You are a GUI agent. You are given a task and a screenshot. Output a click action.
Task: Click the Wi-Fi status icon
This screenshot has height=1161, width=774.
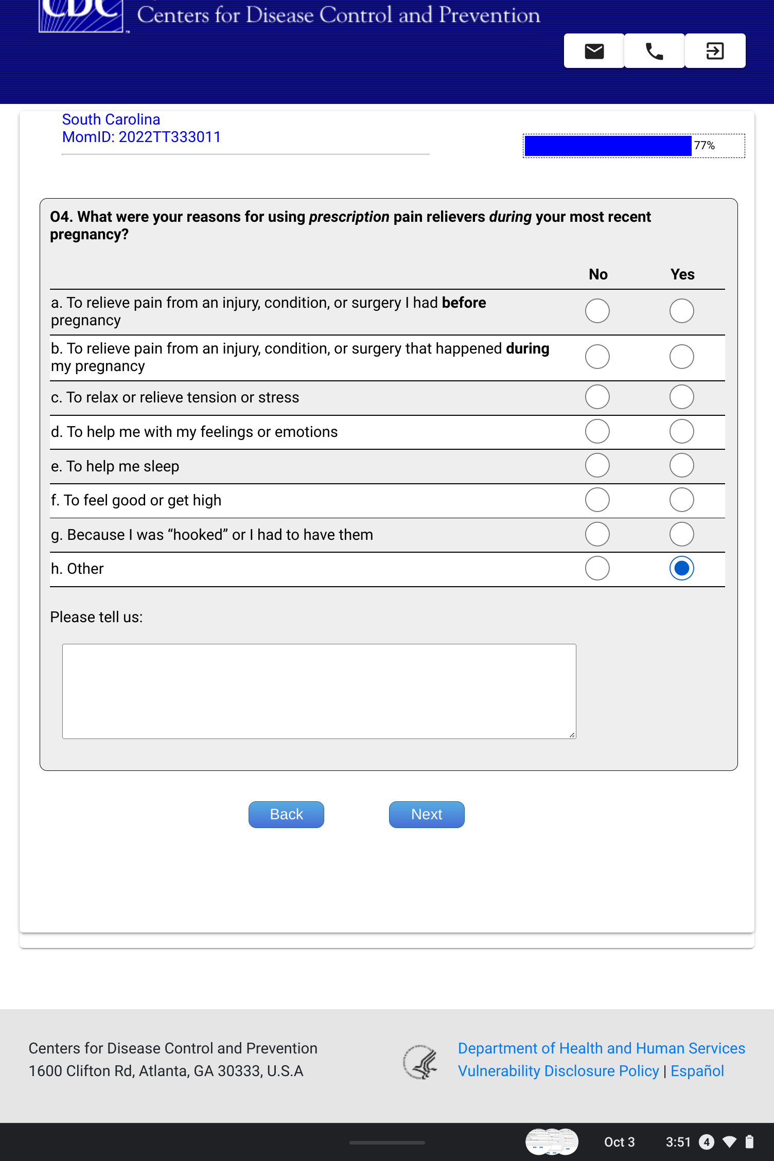click(x=729, y=1142)
